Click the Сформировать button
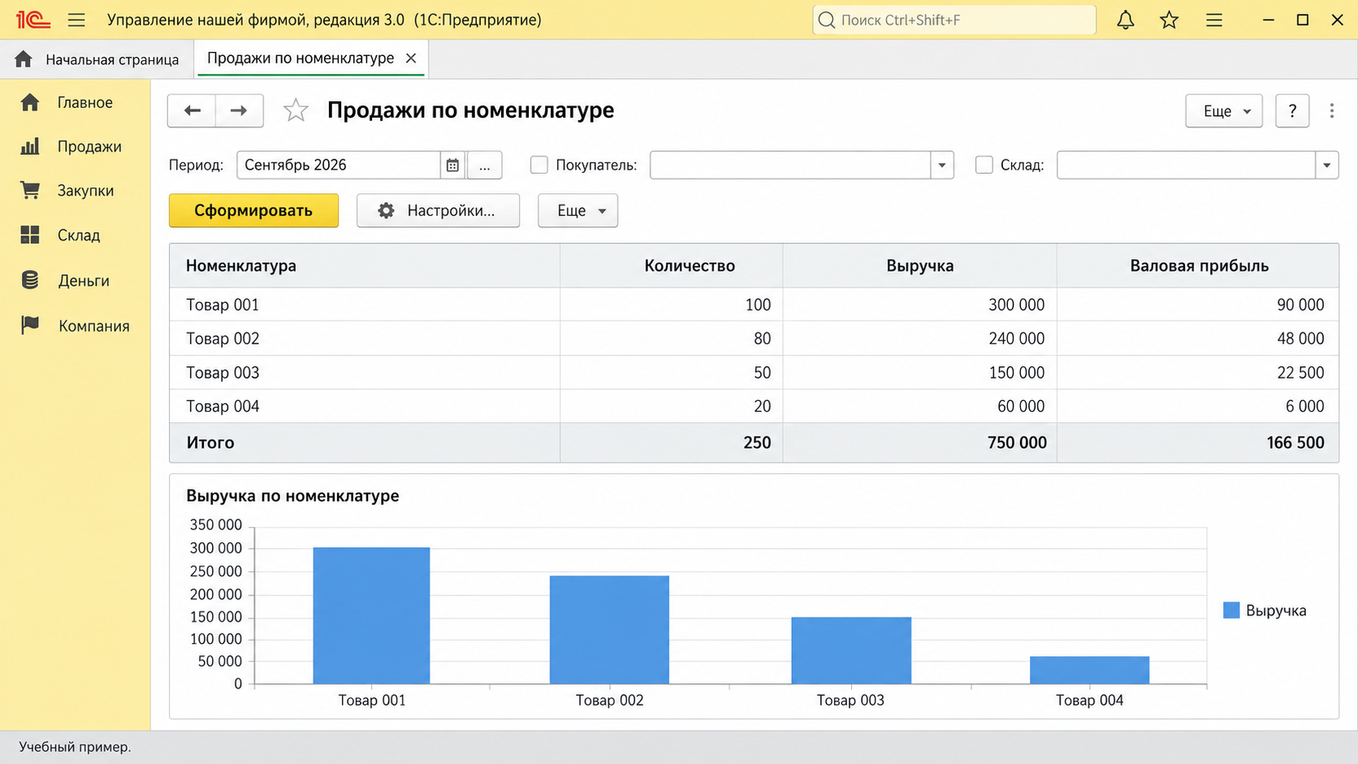The height and width of the screenshot is (764, 1358). (253, 210)
